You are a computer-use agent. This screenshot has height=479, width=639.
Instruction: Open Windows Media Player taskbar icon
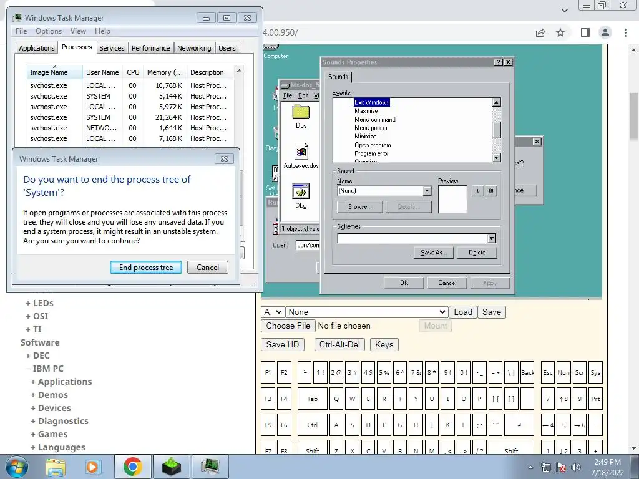pos(92,467)
